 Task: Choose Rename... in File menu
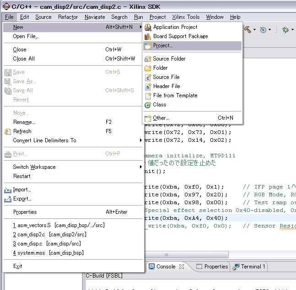pyautogui.click(x=73, y=122)
